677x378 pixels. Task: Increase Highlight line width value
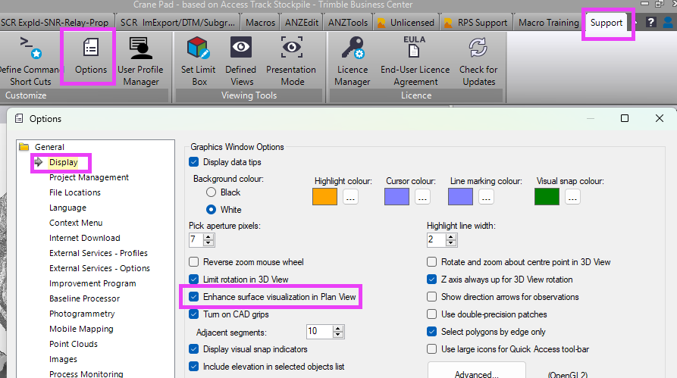click(451, 236)
